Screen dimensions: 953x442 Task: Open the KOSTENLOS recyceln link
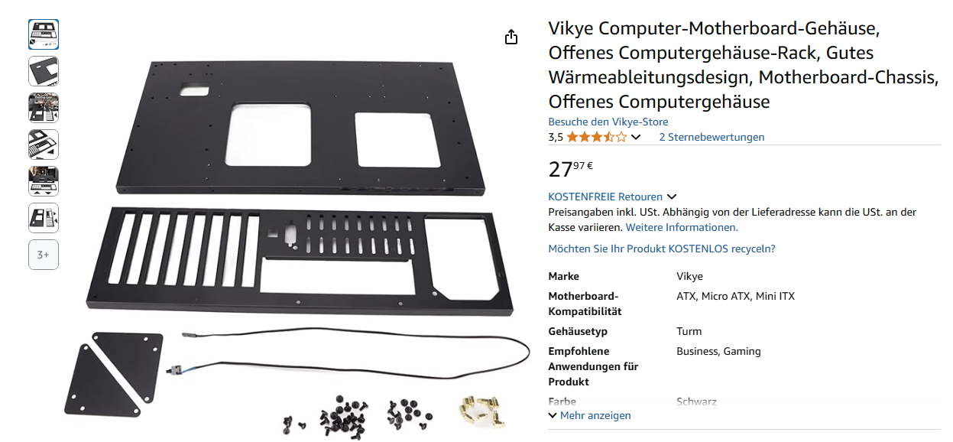(662, 249)
